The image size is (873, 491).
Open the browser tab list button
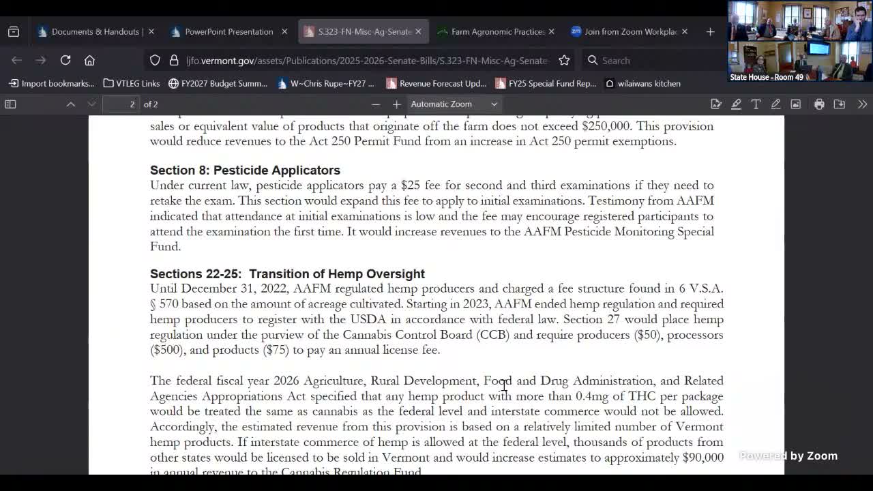pyautogui.click(x=14, y=31)
